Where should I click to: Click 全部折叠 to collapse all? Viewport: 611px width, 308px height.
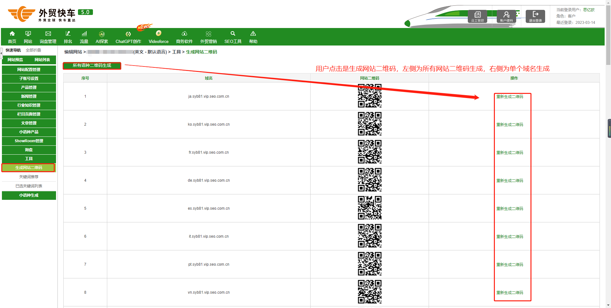33,50
